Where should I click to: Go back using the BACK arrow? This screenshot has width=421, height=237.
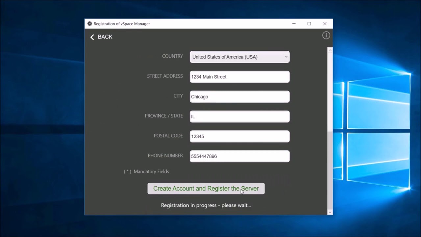click(x=101, y=37)
